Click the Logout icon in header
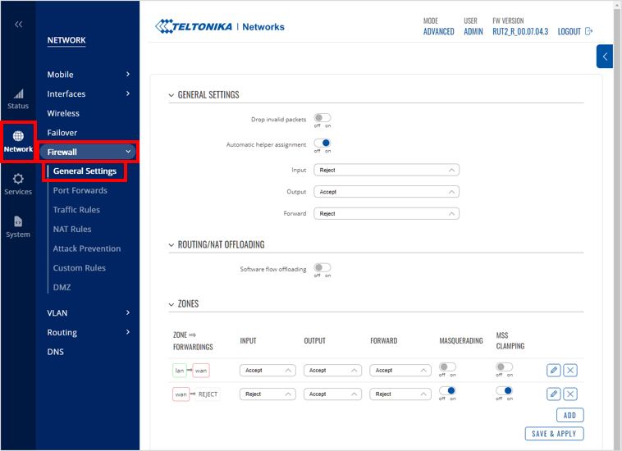Image resolution: width=622 pixels, height=451 pixels. [588, 31]
